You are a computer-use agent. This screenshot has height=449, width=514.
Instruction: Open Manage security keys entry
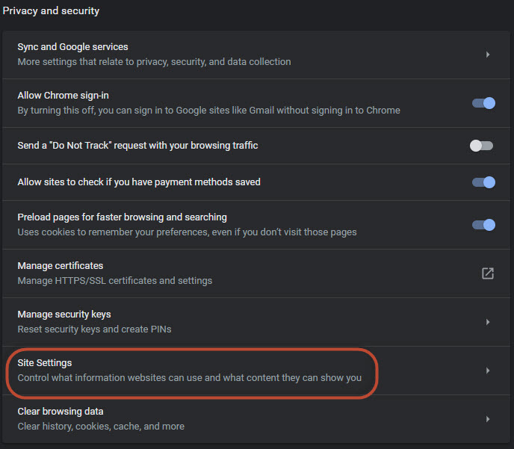[256, 322]
